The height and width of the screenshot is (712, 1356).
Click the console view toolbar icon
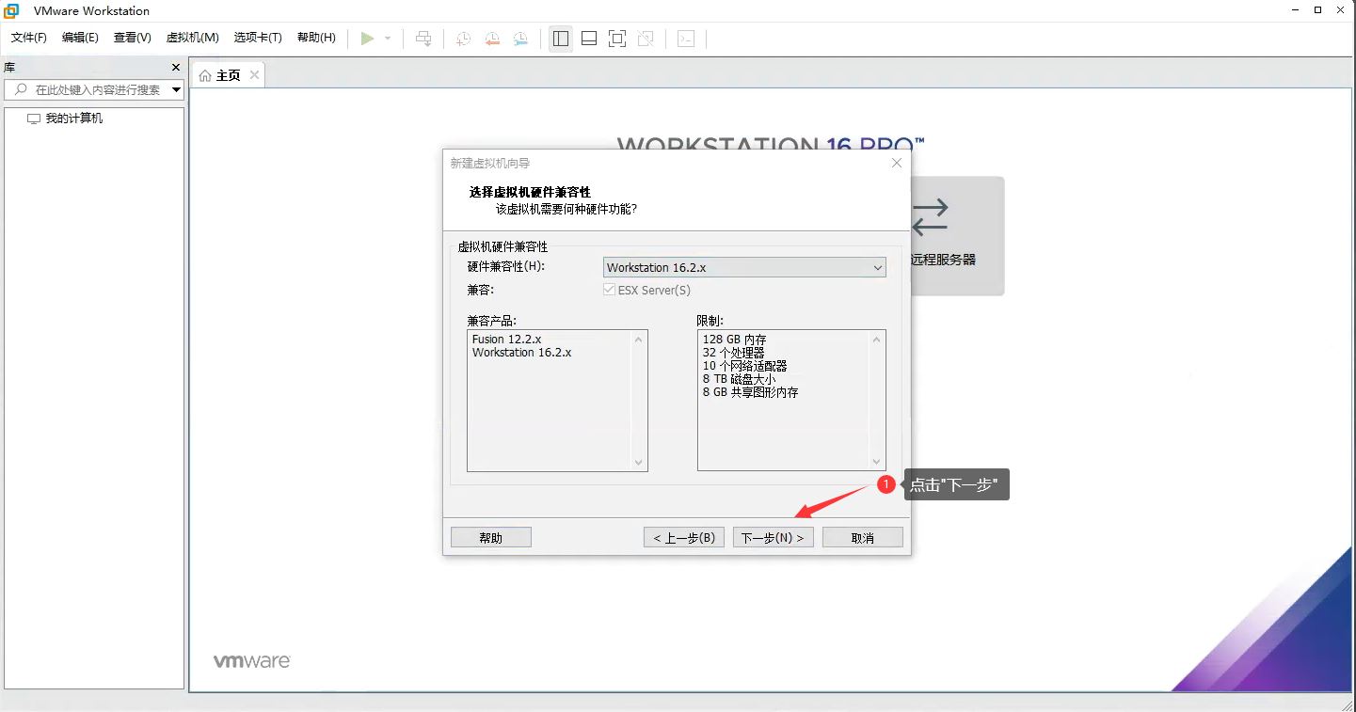click(687, 39)
